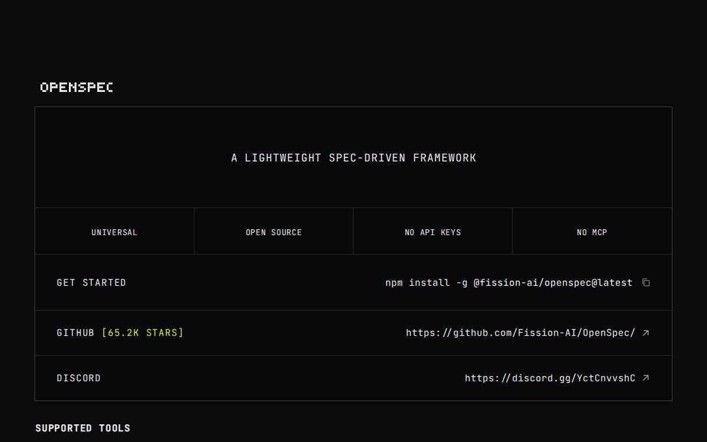Click the GITHUB label
The image size is (707, 442).
point(75,333)
